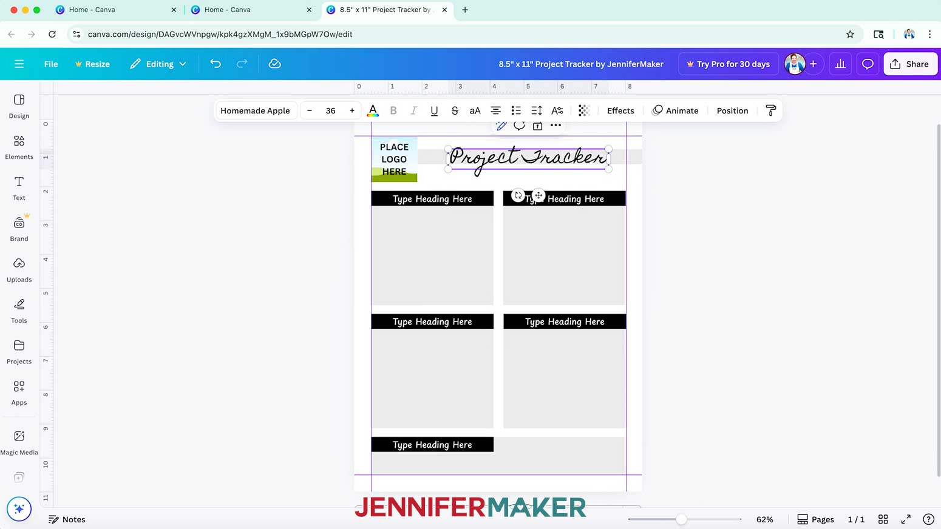Open the comments speech bubble in the header
Screen dimensions: 941x529
[x=868, y=64]
